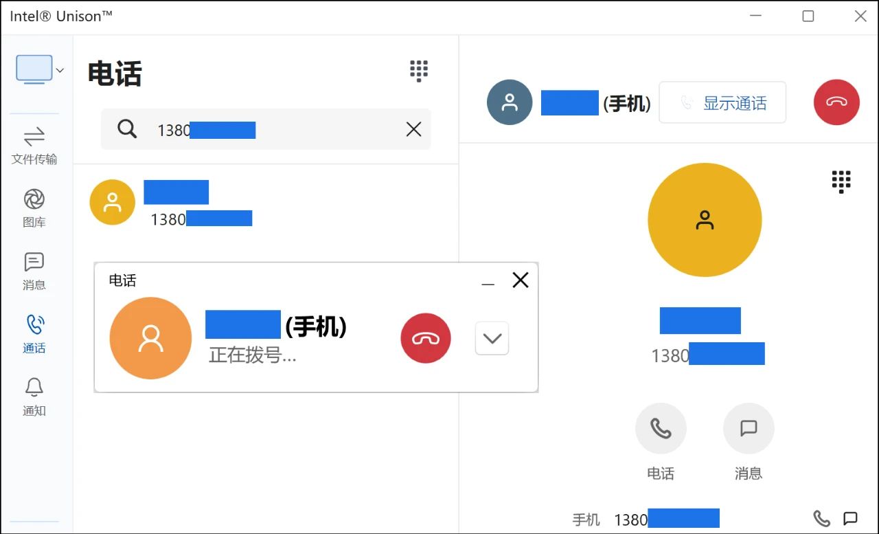The height and width of the screenshot is (534, 879).
Task: Open the 通知 notifications section
Action: click(34, 397)
